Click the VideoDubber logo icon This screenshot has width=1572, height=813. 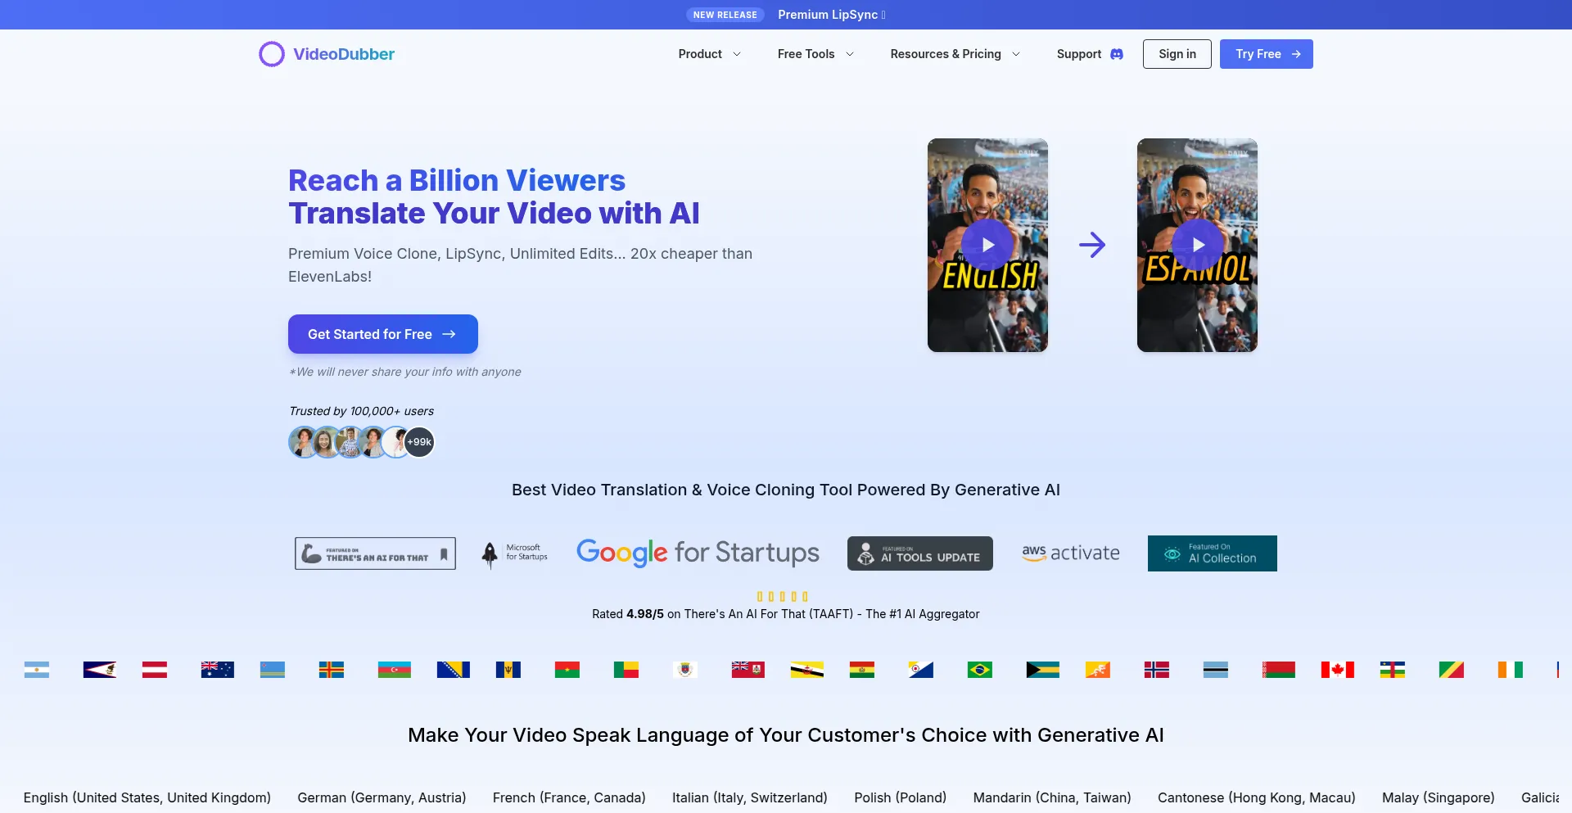point(271,53)
